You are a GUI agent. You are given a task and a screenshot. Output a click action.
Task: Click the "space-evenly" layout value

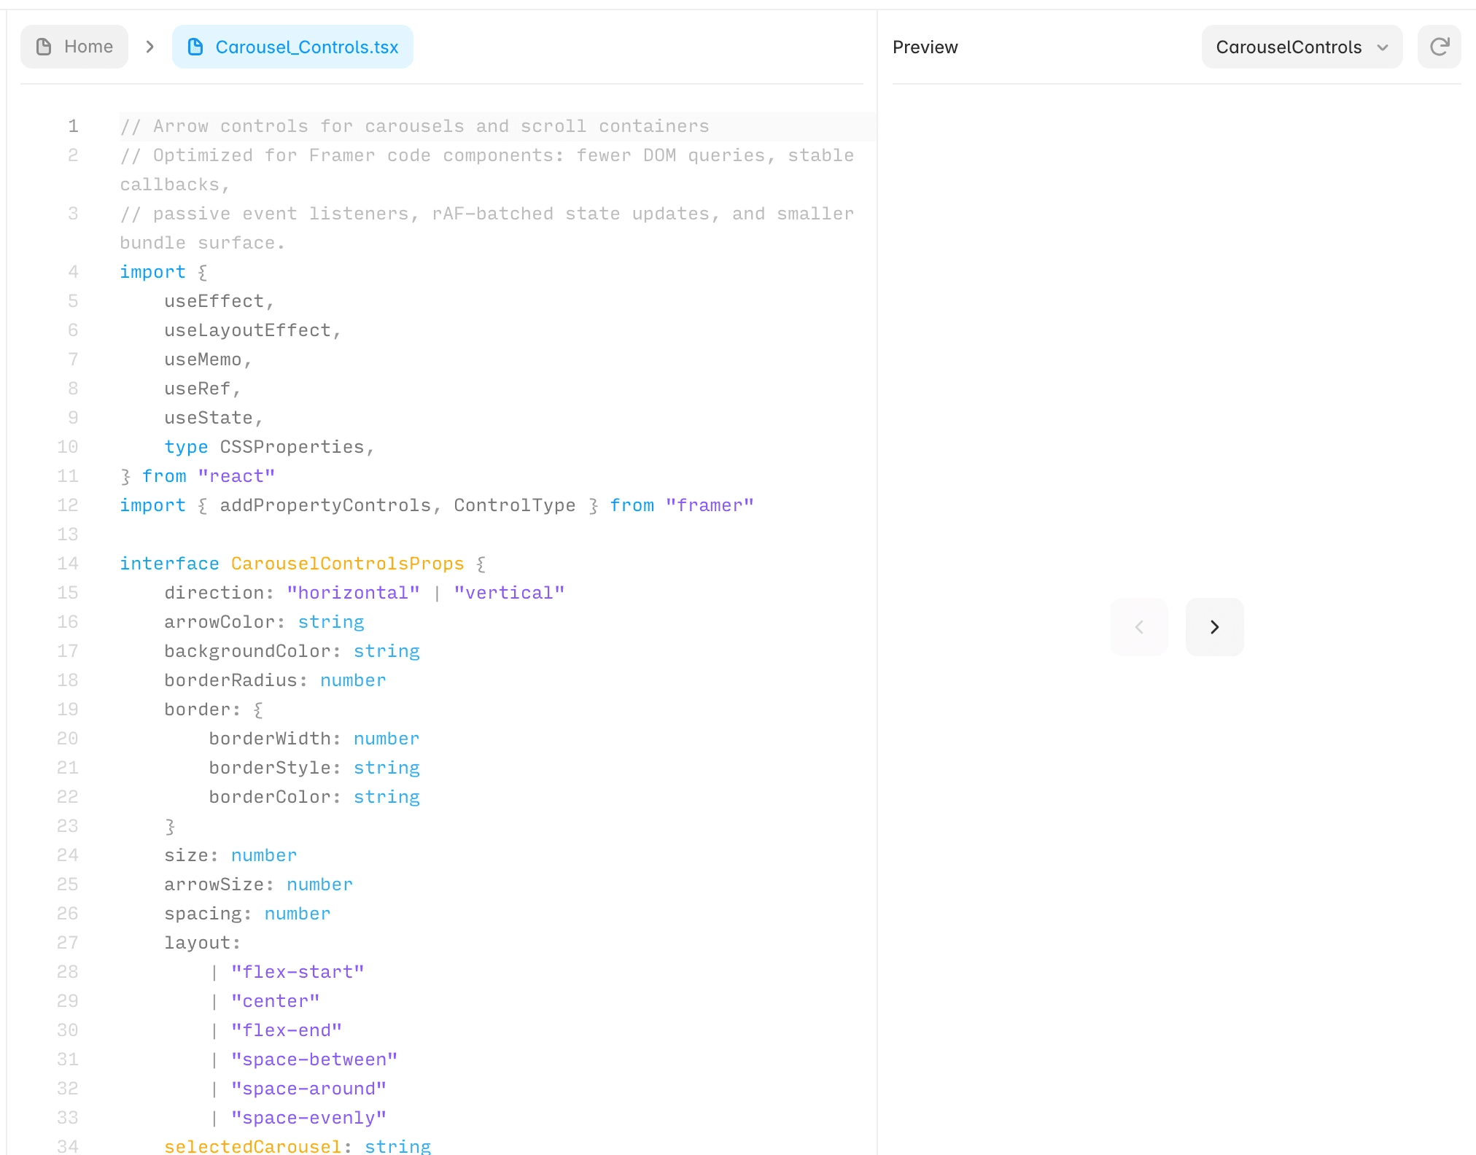308,1118
